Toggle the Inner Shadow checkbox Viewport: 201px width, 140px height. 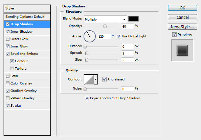[7, 32]
